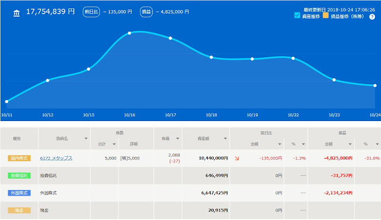
Task: Click the 最終更新日 2018-10-24 17:06:26 timestamp
Action: 339,10
